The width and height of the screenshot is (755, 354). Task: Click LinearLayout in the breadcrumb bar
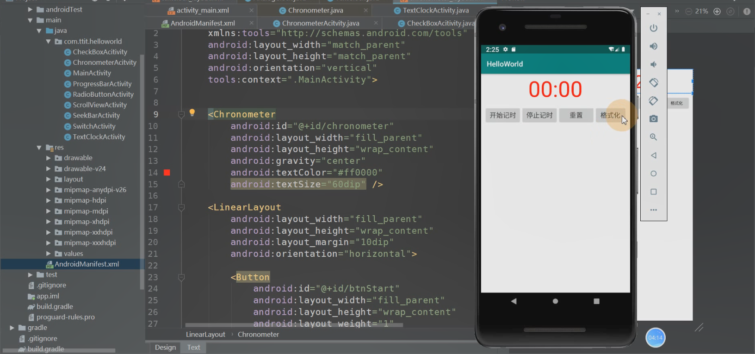click(205, 335)
